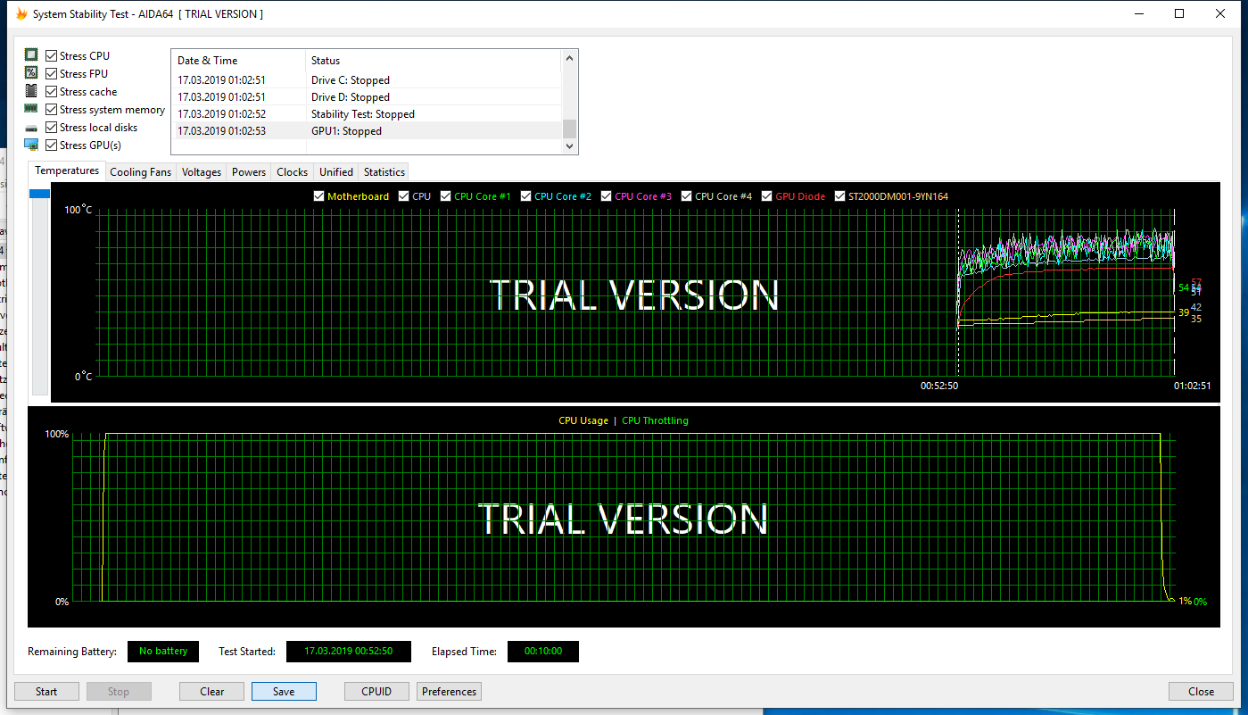
Task: Click the Close button at bottom right
Action: (x=1201, y=691)
